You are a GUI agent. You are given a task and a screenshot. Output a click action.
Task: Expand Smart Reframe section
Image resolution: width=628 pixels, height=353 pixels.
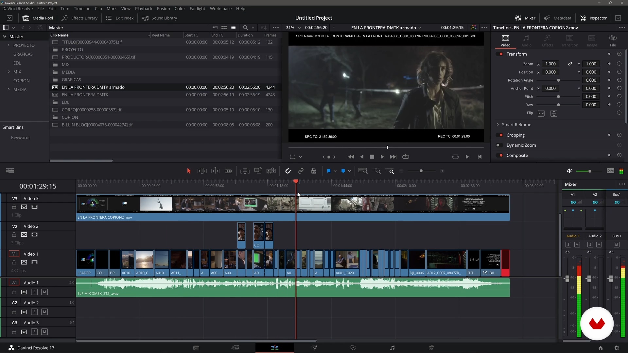(498, 125)
